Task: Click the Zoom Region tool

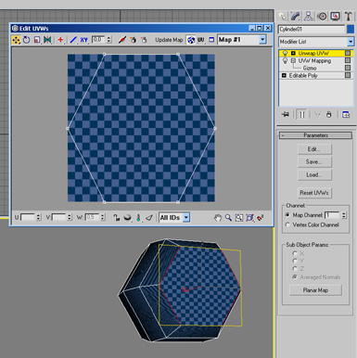Action: [239, 218]
